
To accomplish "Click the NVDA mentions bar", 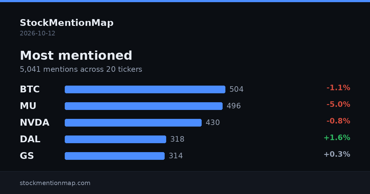I will click(133, 123).
